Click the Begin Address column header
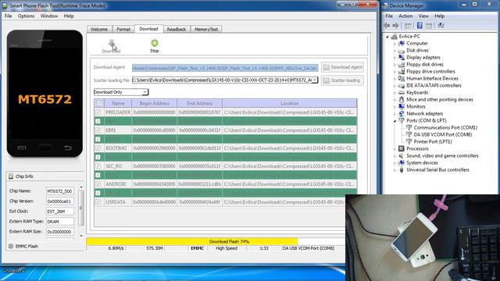Image resolution: width=500 pixels, height=281 pixels. [155, 103]
